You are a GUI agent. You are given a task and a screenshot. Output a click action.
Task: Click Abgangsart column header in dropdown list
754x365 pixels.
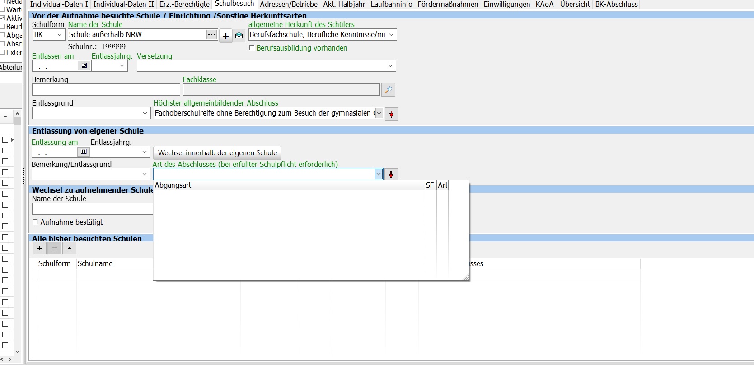tap(289, 185)
